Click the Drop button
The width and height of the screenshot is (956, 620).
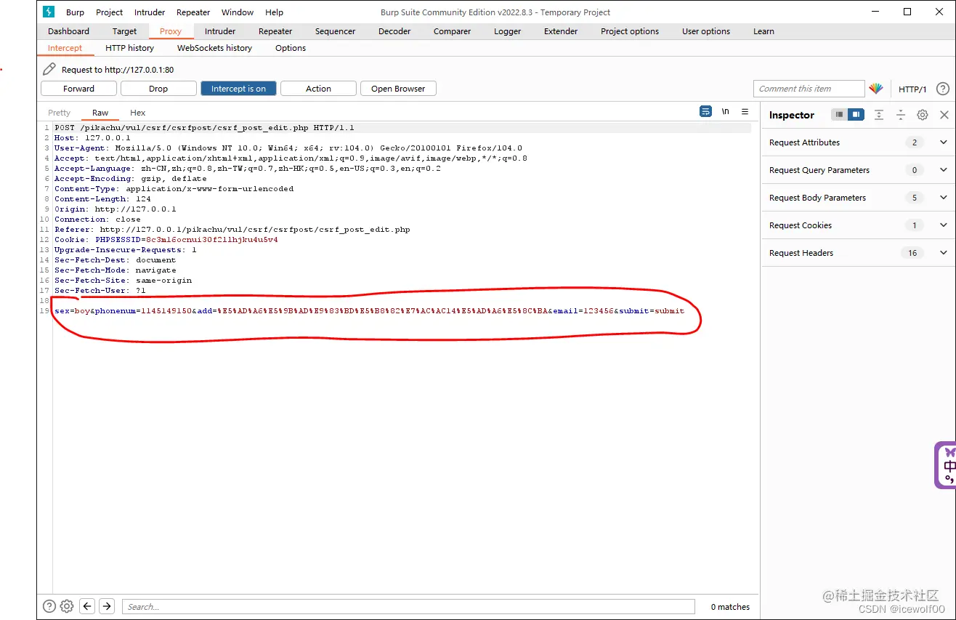pyautogui.click(x=158, y=89)
